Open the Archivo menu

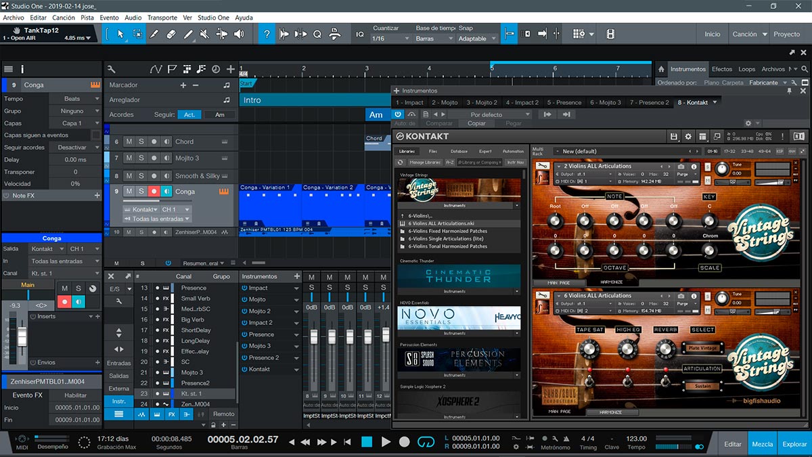tap(14, 18)
